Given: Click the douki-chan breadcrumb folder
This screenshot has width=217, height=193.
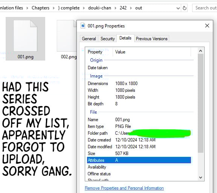Looking at the screenshot, I should point(99,8).
